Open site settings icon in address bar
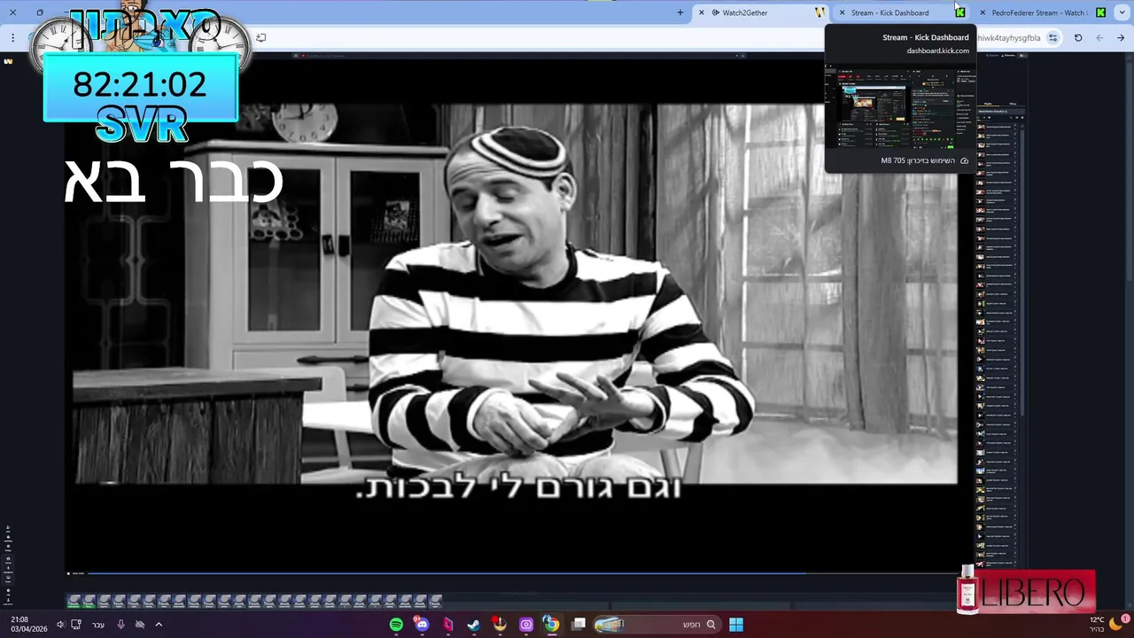The width and height of the screenshot is (1134, 638). (x=1052, y=38)
